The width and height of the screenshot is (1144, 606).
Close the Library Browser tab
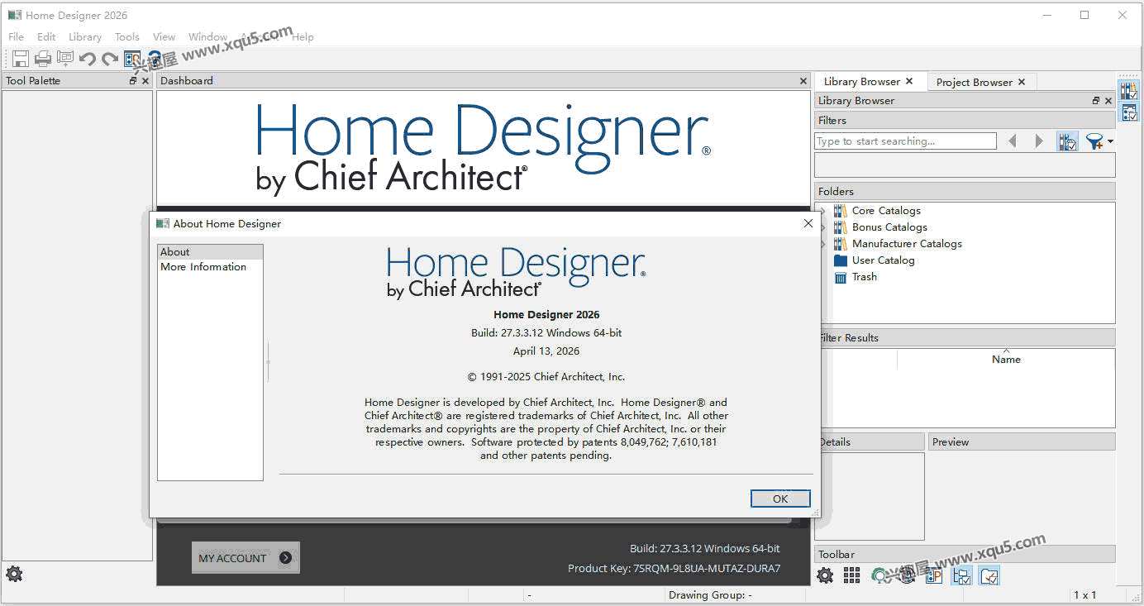[909, 82]
